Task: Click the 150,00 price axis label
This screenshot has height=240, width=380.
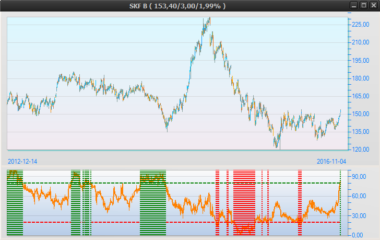Action: (361, 114)
